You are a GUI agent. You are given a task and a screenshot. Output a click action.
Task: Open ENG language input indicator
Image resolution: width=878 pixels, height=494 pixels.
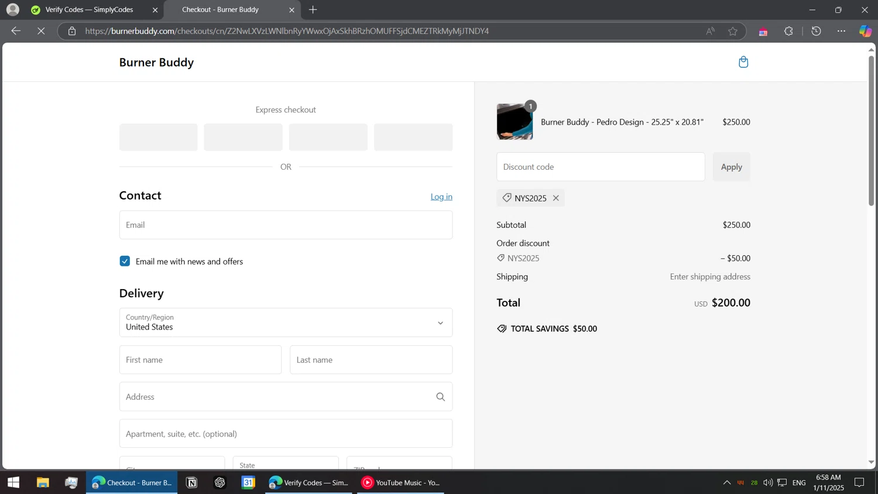(x=799, y=482)
